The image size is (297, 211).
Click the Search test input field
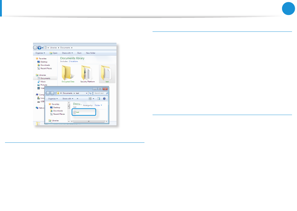click(100, 93)
